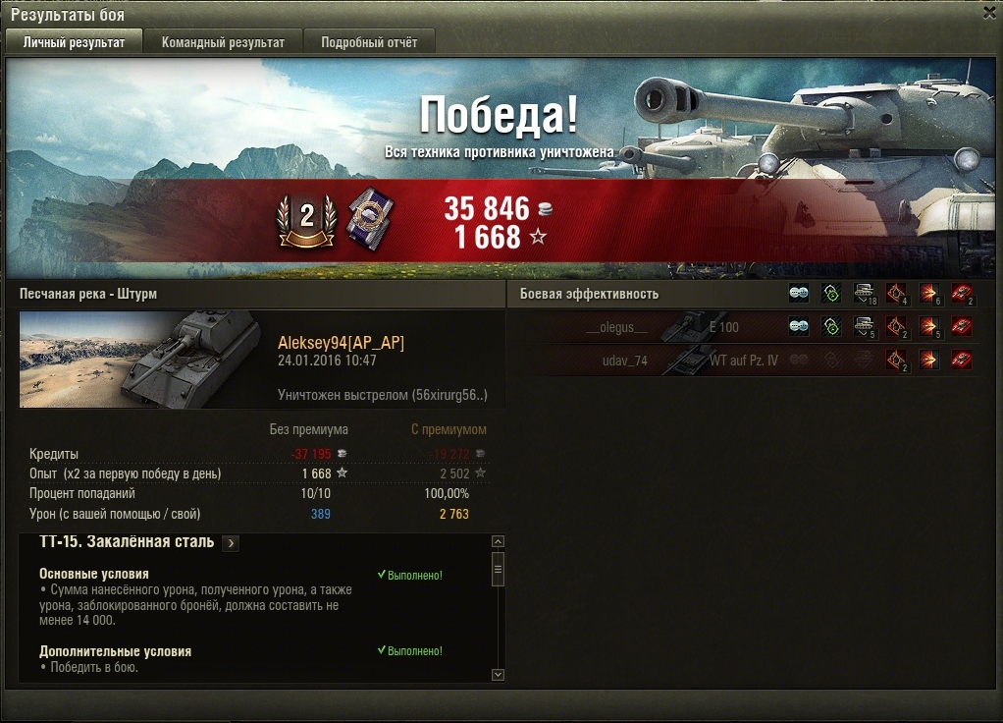
Task: Open the Командный результат tab
Action: [x=223, y=42]
